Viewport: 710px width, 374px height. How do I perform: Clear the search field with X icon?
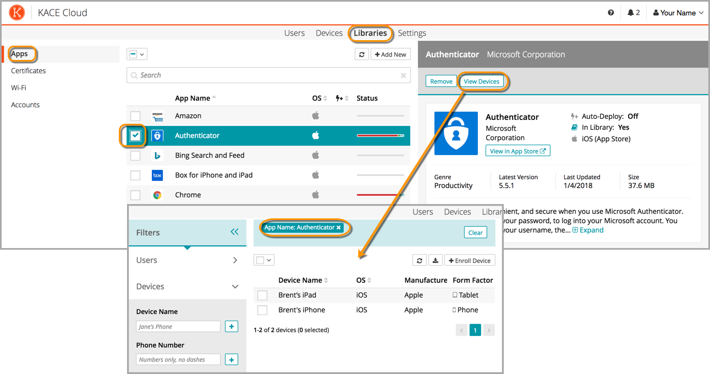click(x=403, y=75)
